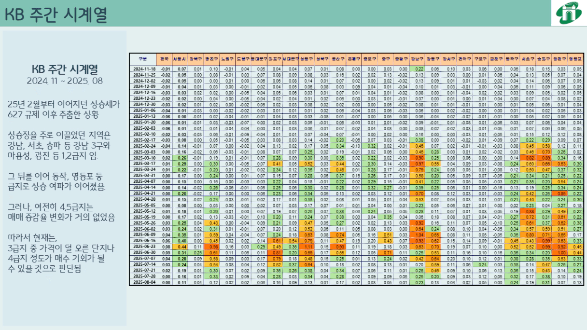Click the 1.11 cell in the 성동구 column
587x330 pixels.
coord(306,246)
